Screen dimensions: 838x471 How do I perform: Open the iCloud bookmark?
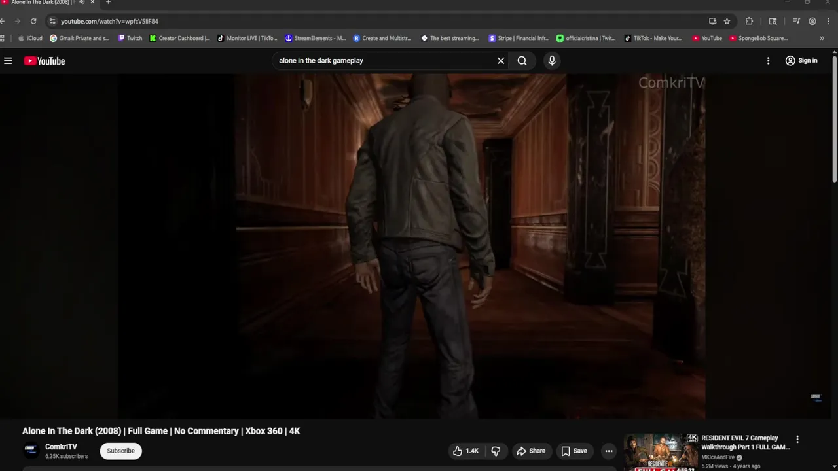pos(30,38)
